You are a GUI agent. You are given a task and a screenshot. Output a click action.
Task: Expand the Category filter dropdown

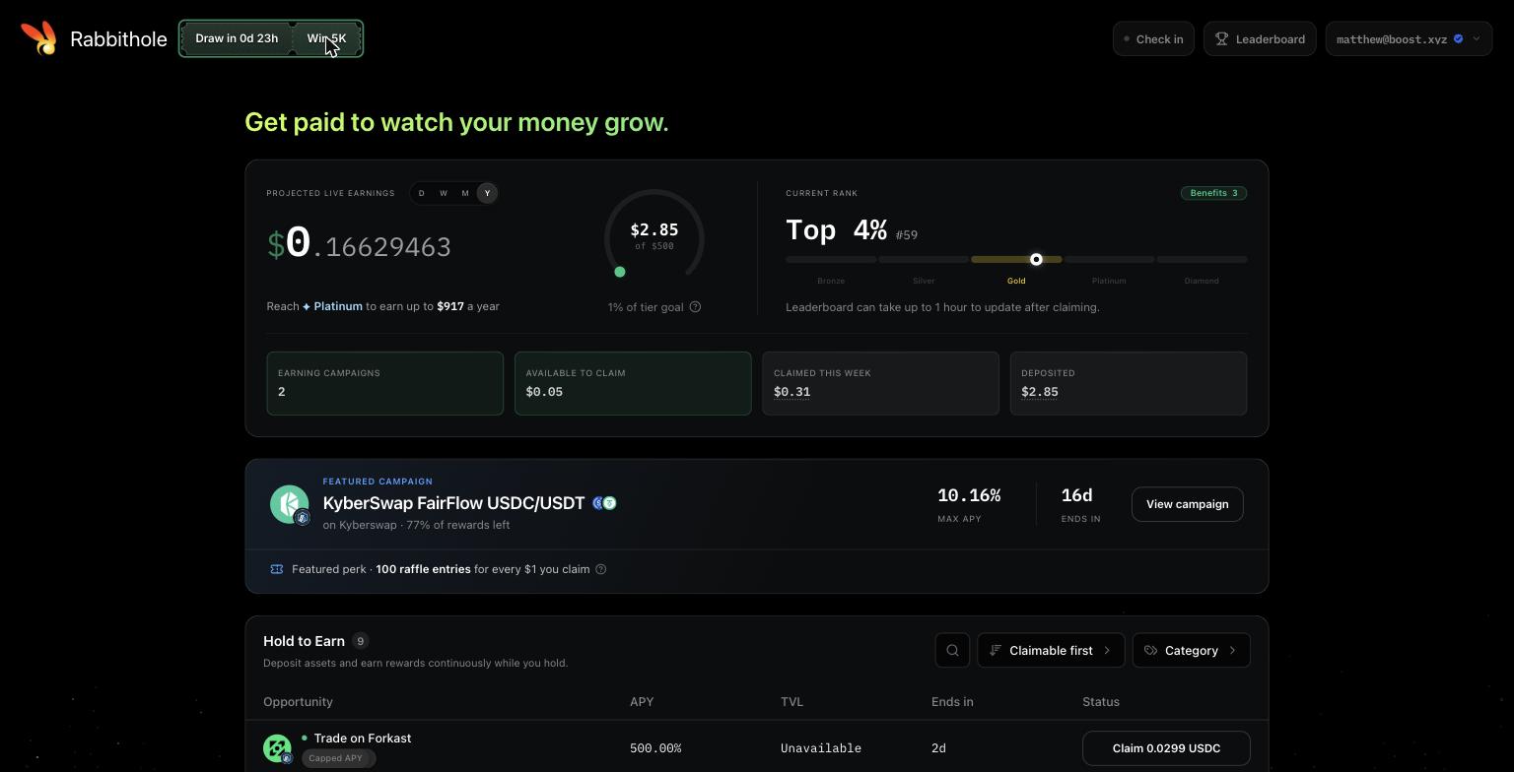[x=1192, y=650]
